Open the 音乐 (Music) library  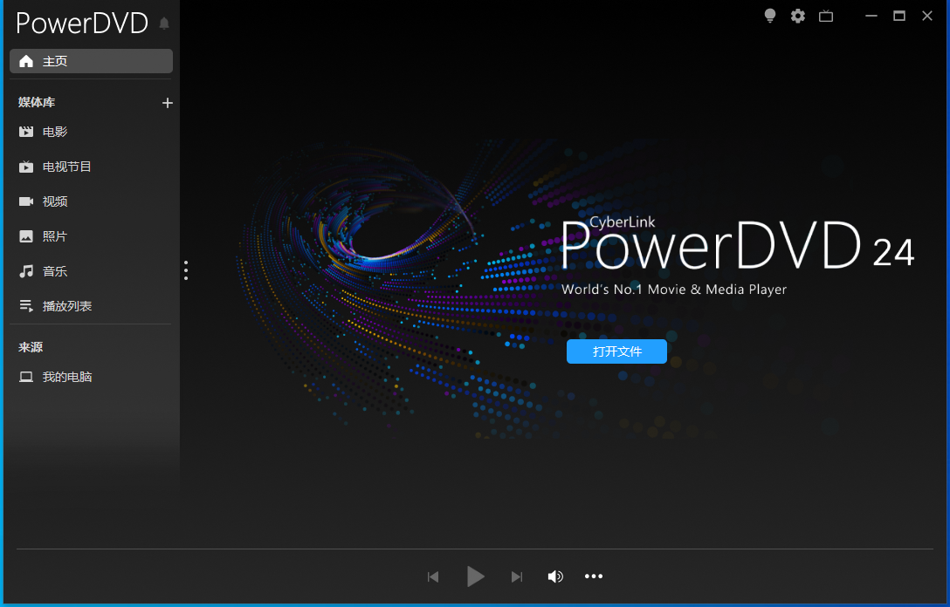(x=52, y=271)
